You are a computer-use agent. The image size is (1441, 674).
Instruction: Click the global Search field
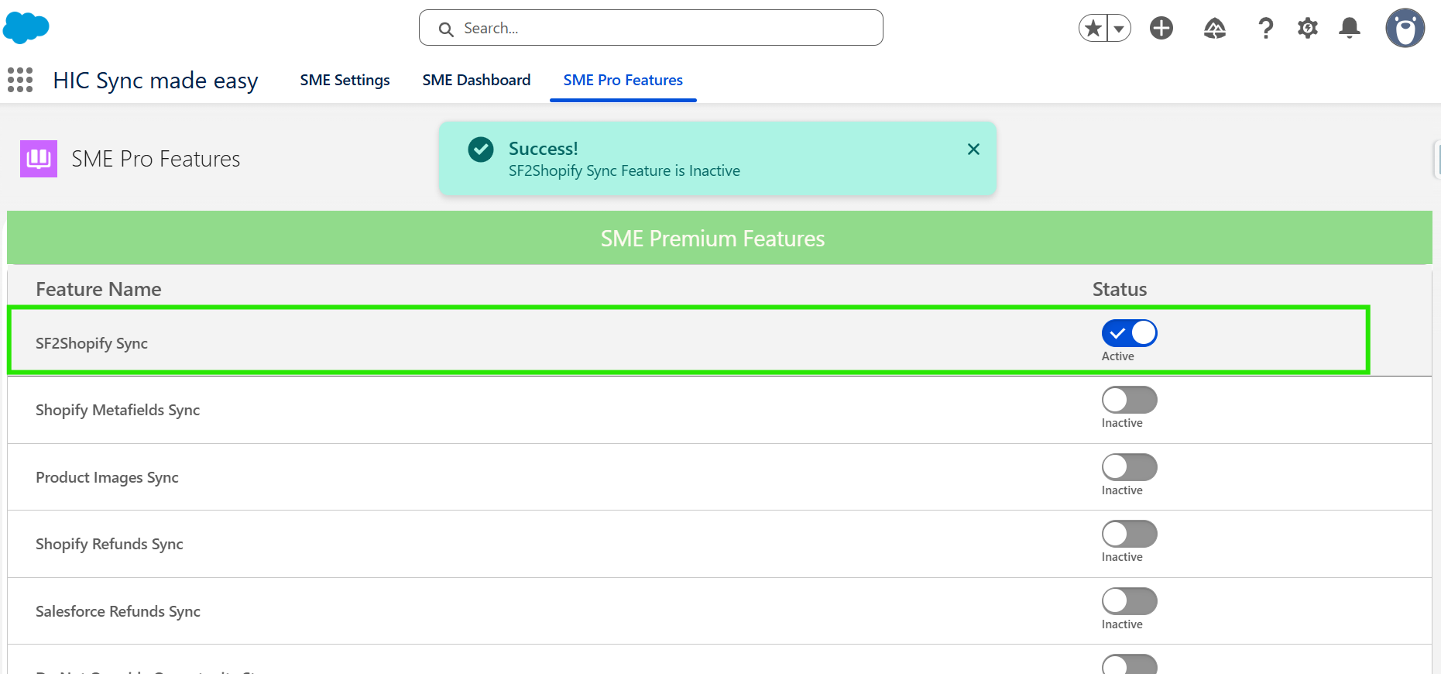[x=650, y=28]
